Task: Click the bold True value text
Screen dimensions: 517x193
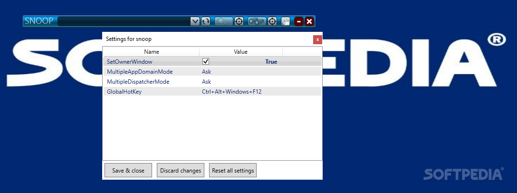Action: (271, 62)
